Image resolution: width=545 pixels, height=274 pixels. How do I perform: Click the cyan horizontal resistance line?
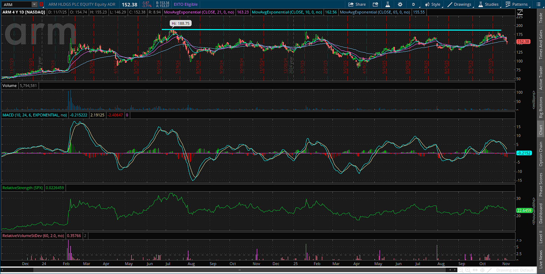click(331, 30)
